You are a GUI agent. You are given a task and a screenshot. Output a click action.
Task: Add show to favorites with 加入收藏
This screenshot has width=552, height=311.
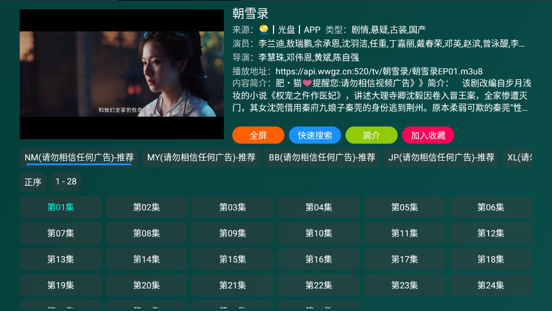point(428,135)
